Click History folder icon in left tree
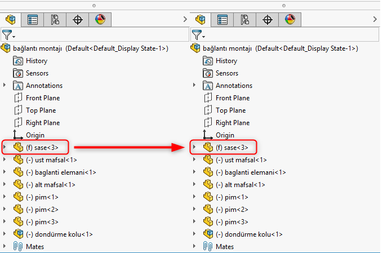This screenshot has height=253, width=383. pos(18,61)
